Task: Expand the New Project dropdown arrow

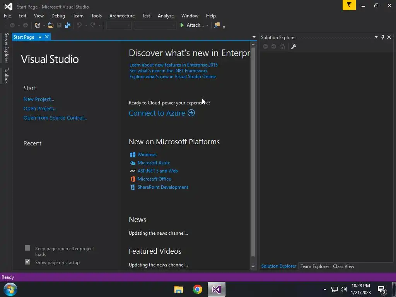Action: 44,25
